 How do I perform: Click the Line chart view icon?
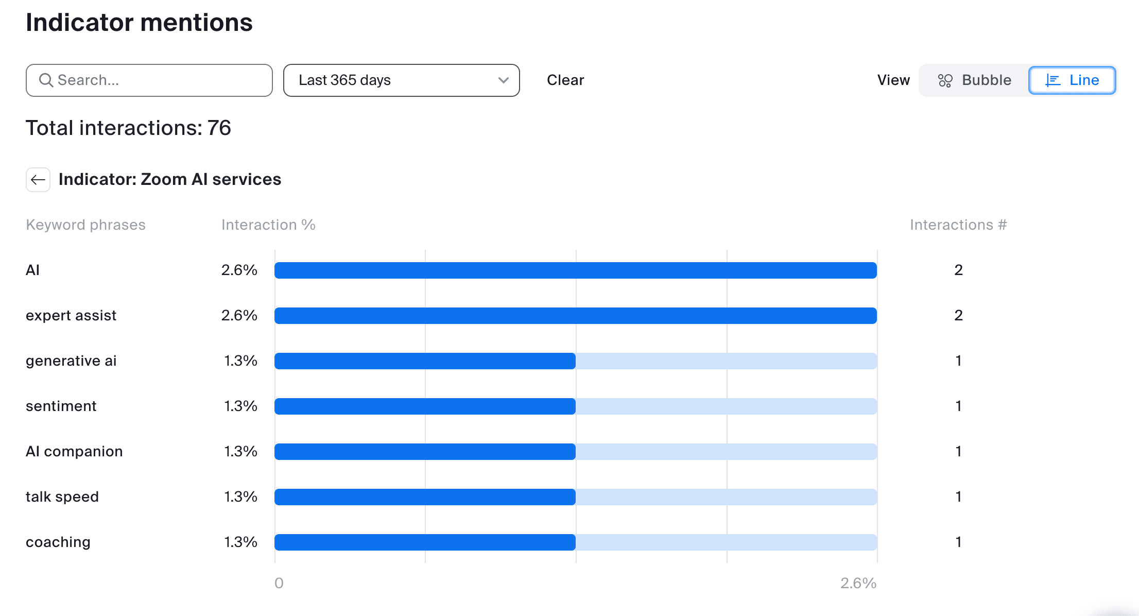1052,80
